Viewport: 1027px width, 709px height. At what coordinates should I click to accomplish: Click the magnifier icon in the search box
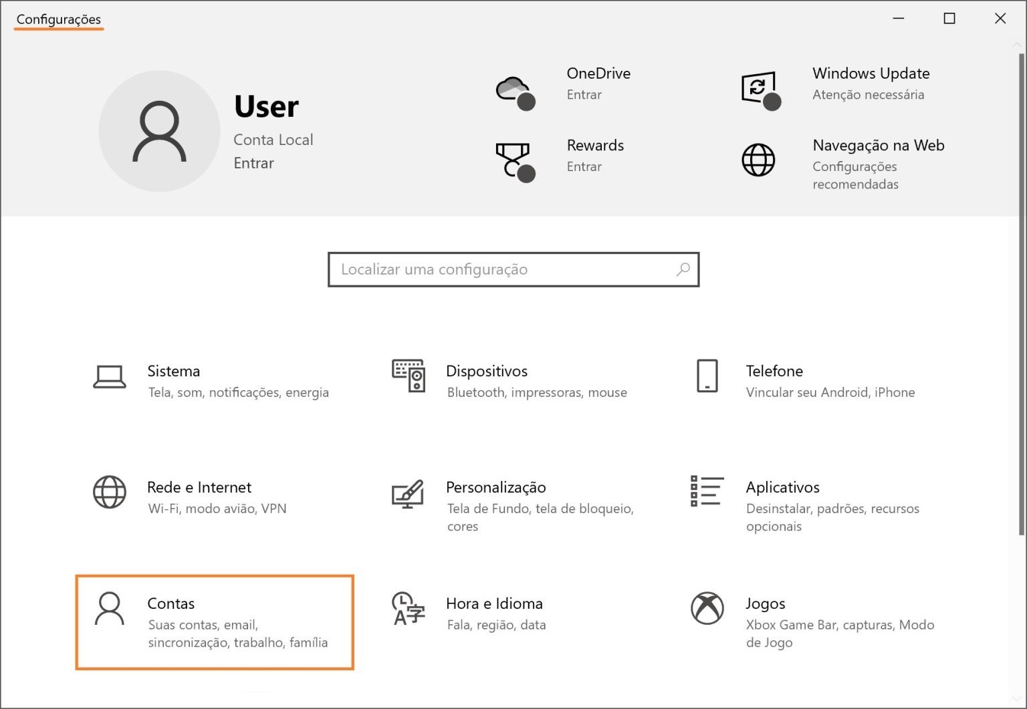pos(683,269)
